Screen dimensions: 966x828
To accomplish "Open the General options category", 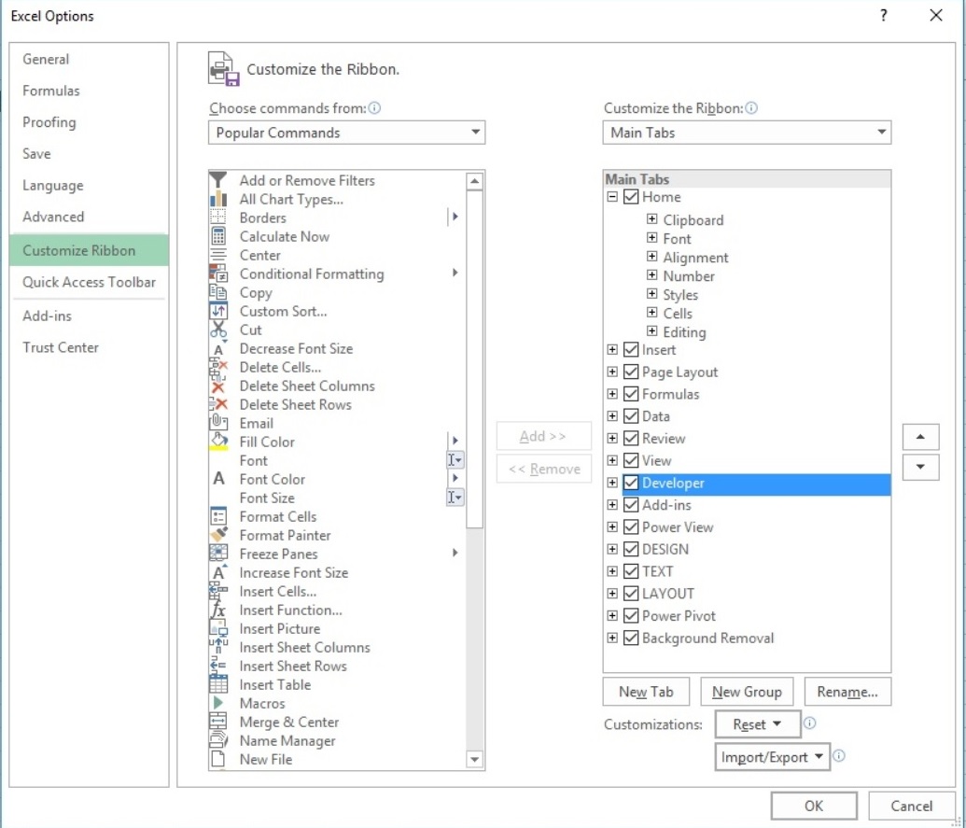I will tap(89, 59).
